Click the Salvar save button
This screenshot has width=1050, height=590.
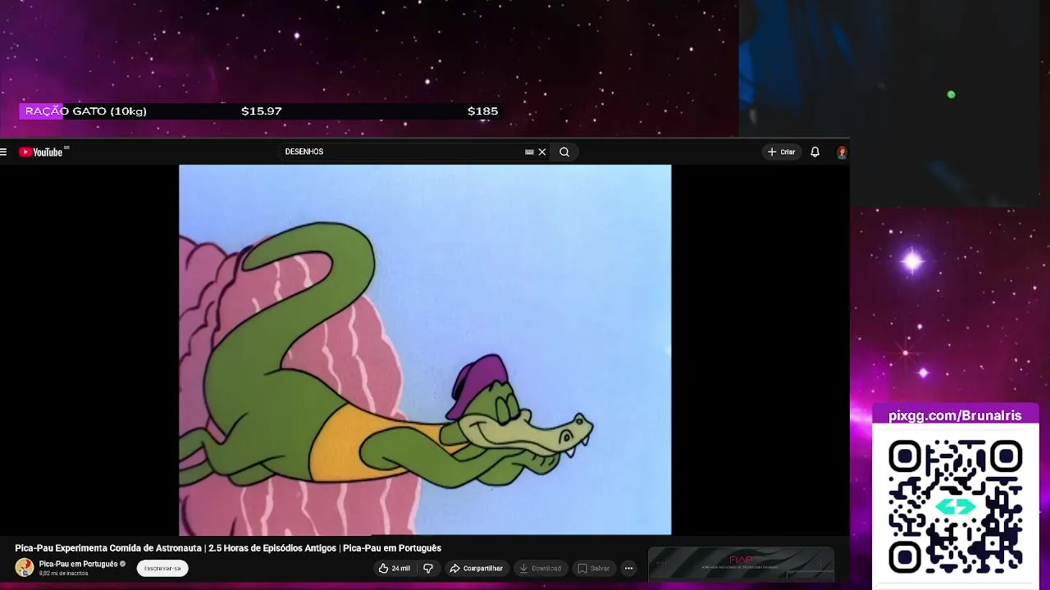[593, 568]
